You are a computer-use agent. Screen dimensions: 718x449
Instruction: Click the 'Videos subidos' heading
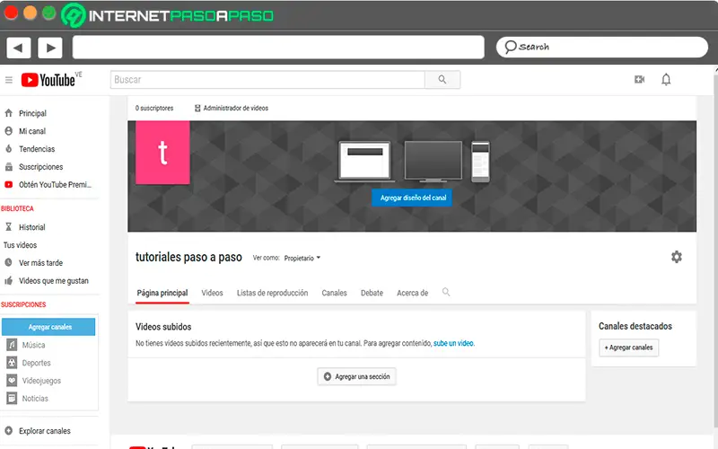(163, 327)
